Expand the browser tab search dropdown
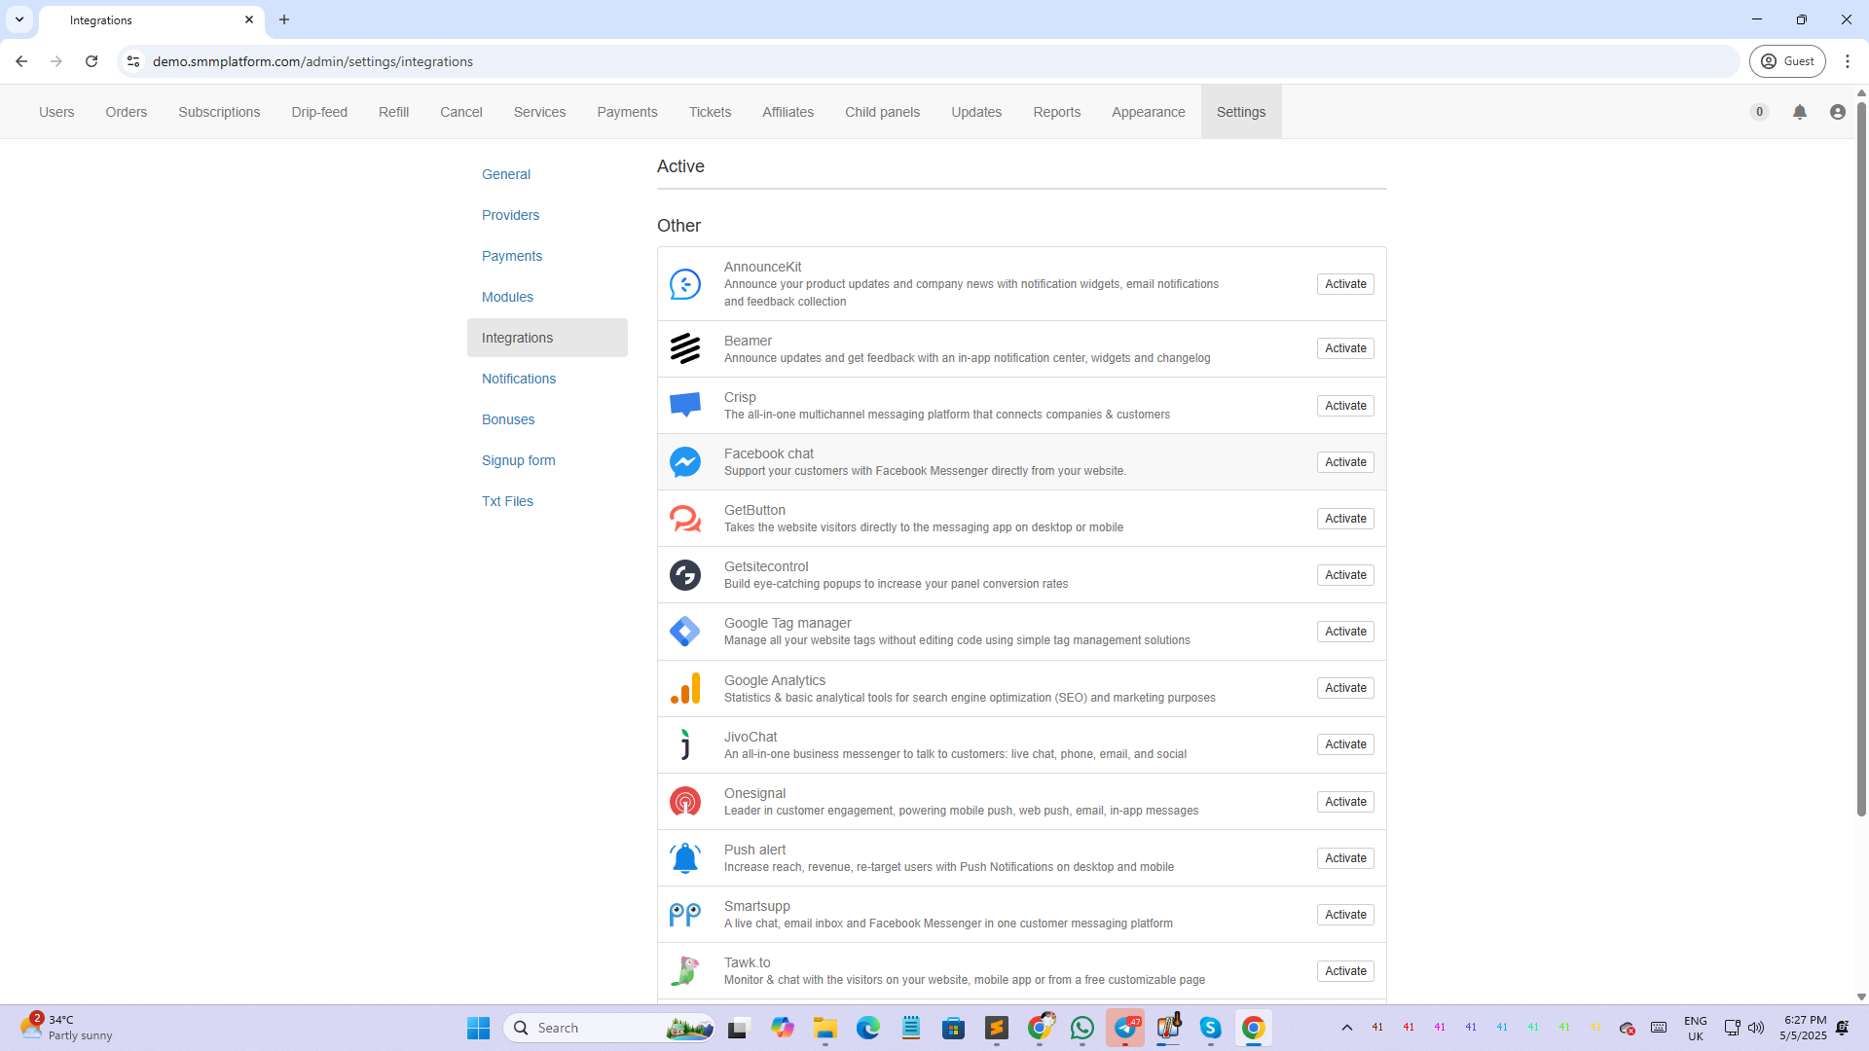1869x1051 pixels. point(19,19)
